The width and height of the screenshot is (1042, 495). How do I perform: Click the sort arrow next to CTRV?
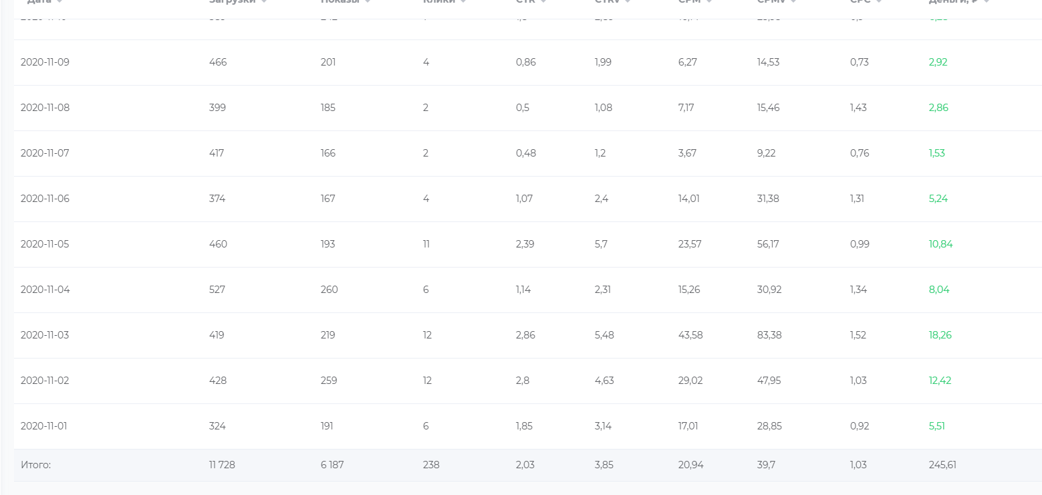click(628, 2)
